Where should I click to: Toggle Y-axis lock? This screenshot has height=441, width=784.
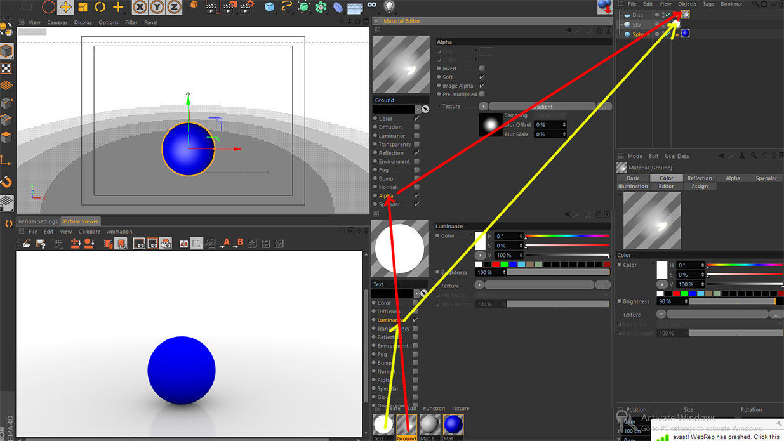point(157,7)
